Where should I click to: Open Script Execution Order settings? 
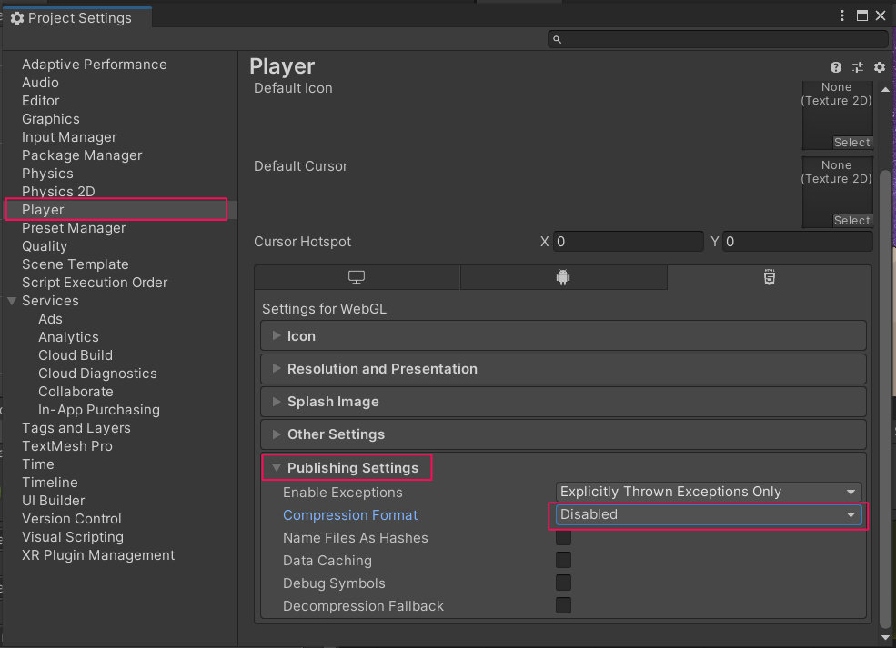(95, 283)
